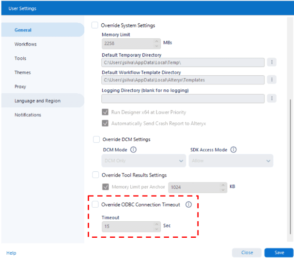Click the SDK Access Mode info icon

pos(233,150)
